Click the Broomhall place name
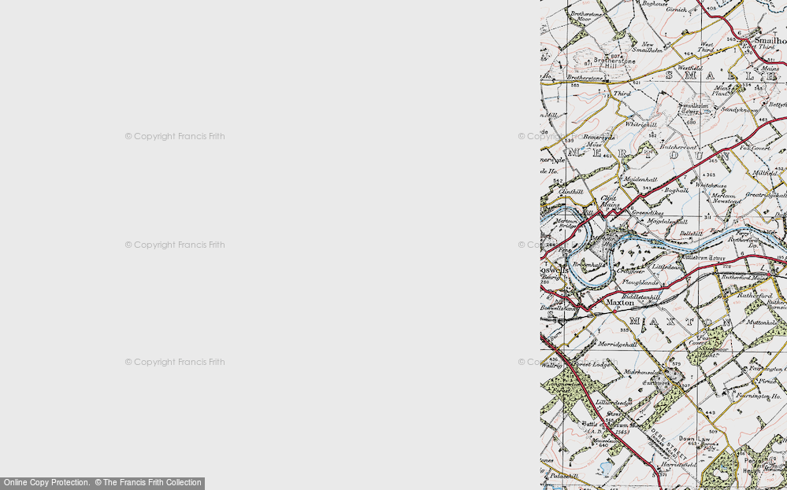 [587, 264]
